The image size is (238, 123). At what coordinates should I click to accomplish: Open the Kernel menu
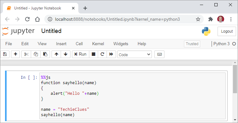click(x=98, y=44)
